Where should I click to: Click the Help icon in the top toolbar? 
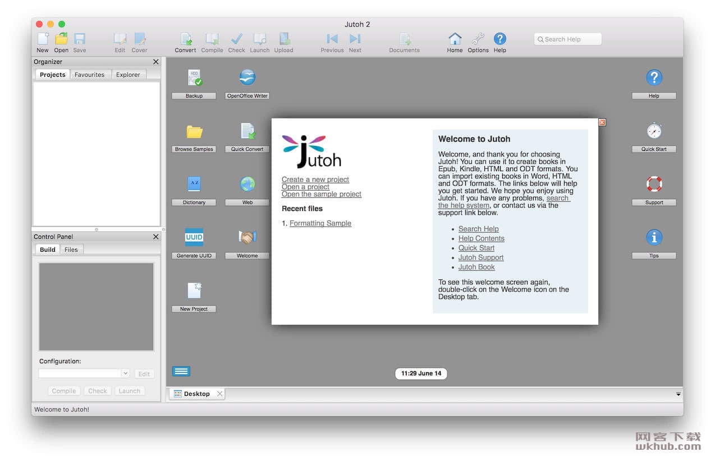[500, 39]
